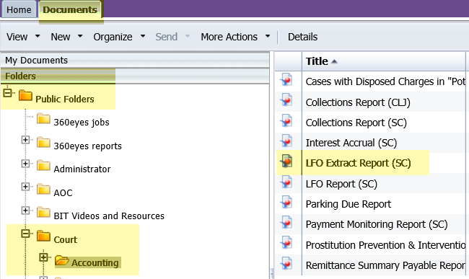
Task: Open the Remittance Summary Payable Report title
Action: [x=385, y=265]
